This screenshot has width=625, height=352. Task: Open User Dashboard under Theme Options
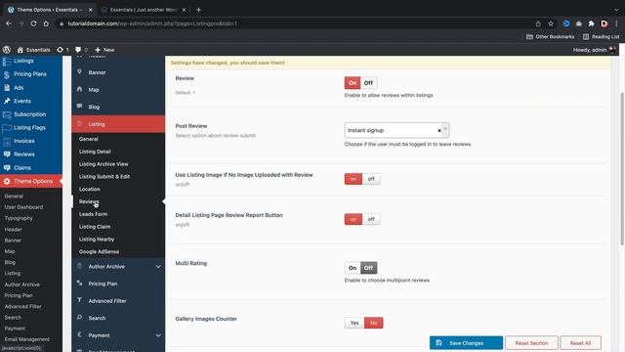pyautogui.click(x=23, y=207)
